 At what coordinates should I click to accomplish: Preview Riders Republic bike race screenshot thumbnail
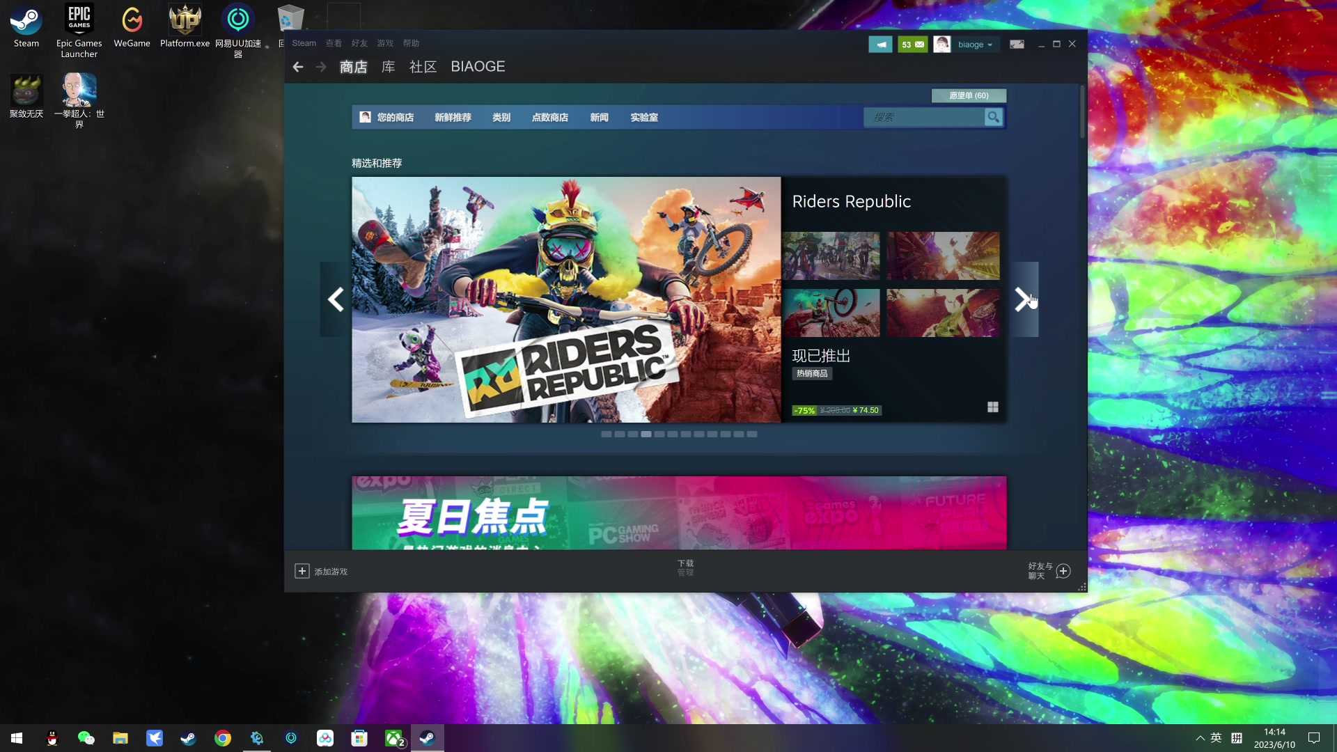(831, 256)
